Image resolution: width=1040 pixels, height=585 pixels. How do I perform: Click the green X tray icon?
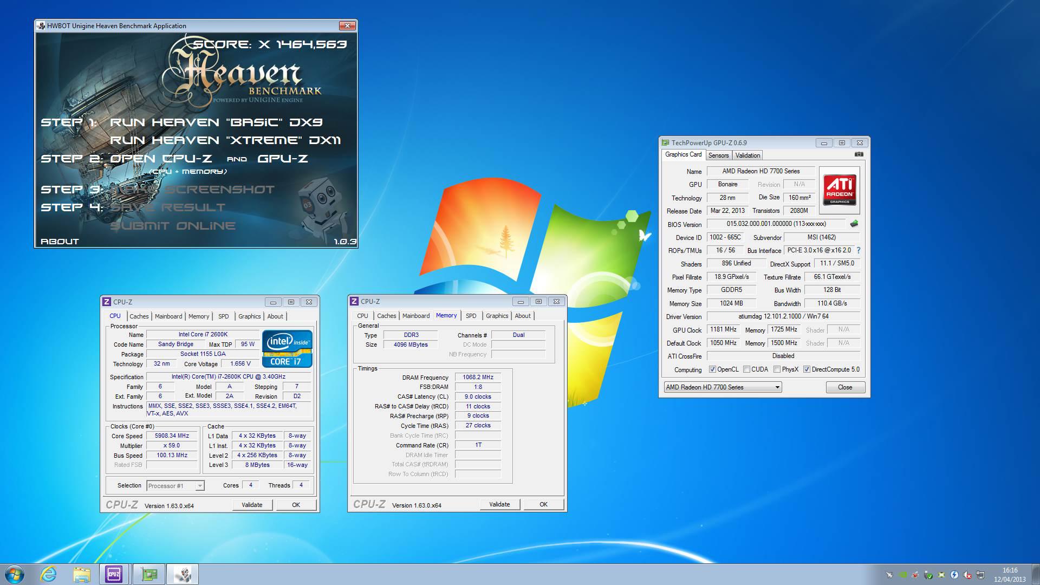click(941, 575)
